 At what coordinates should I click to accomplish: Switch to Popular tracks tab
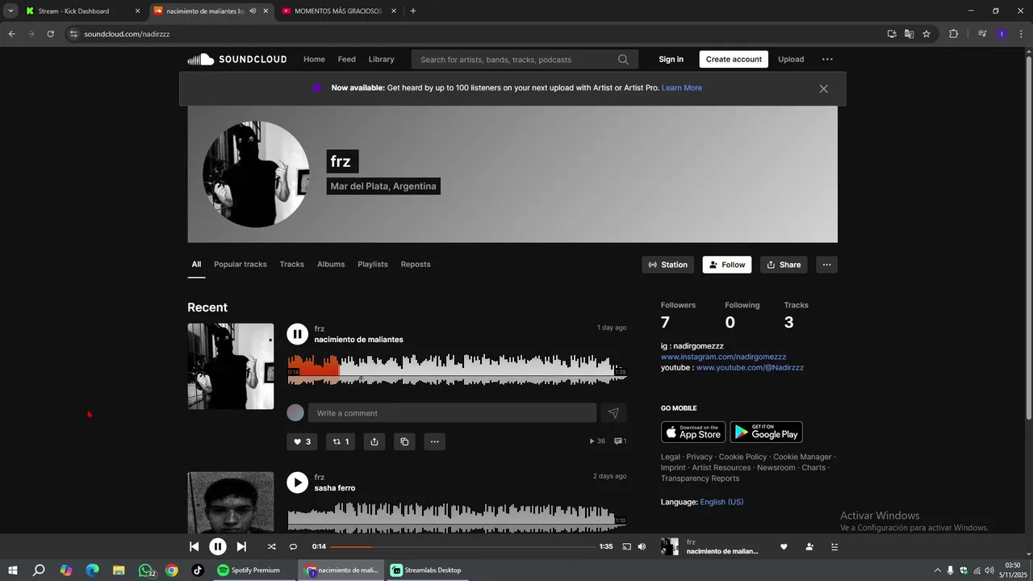240,264
